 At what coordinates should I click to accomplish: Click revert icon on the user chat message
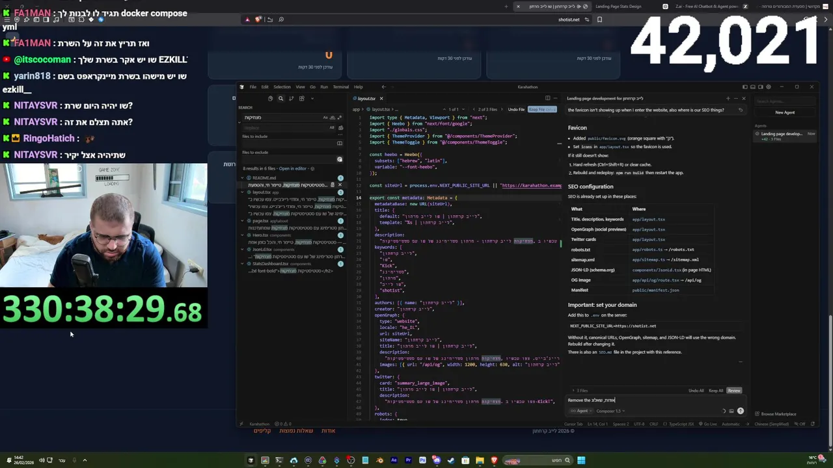[x=741, y=110]
